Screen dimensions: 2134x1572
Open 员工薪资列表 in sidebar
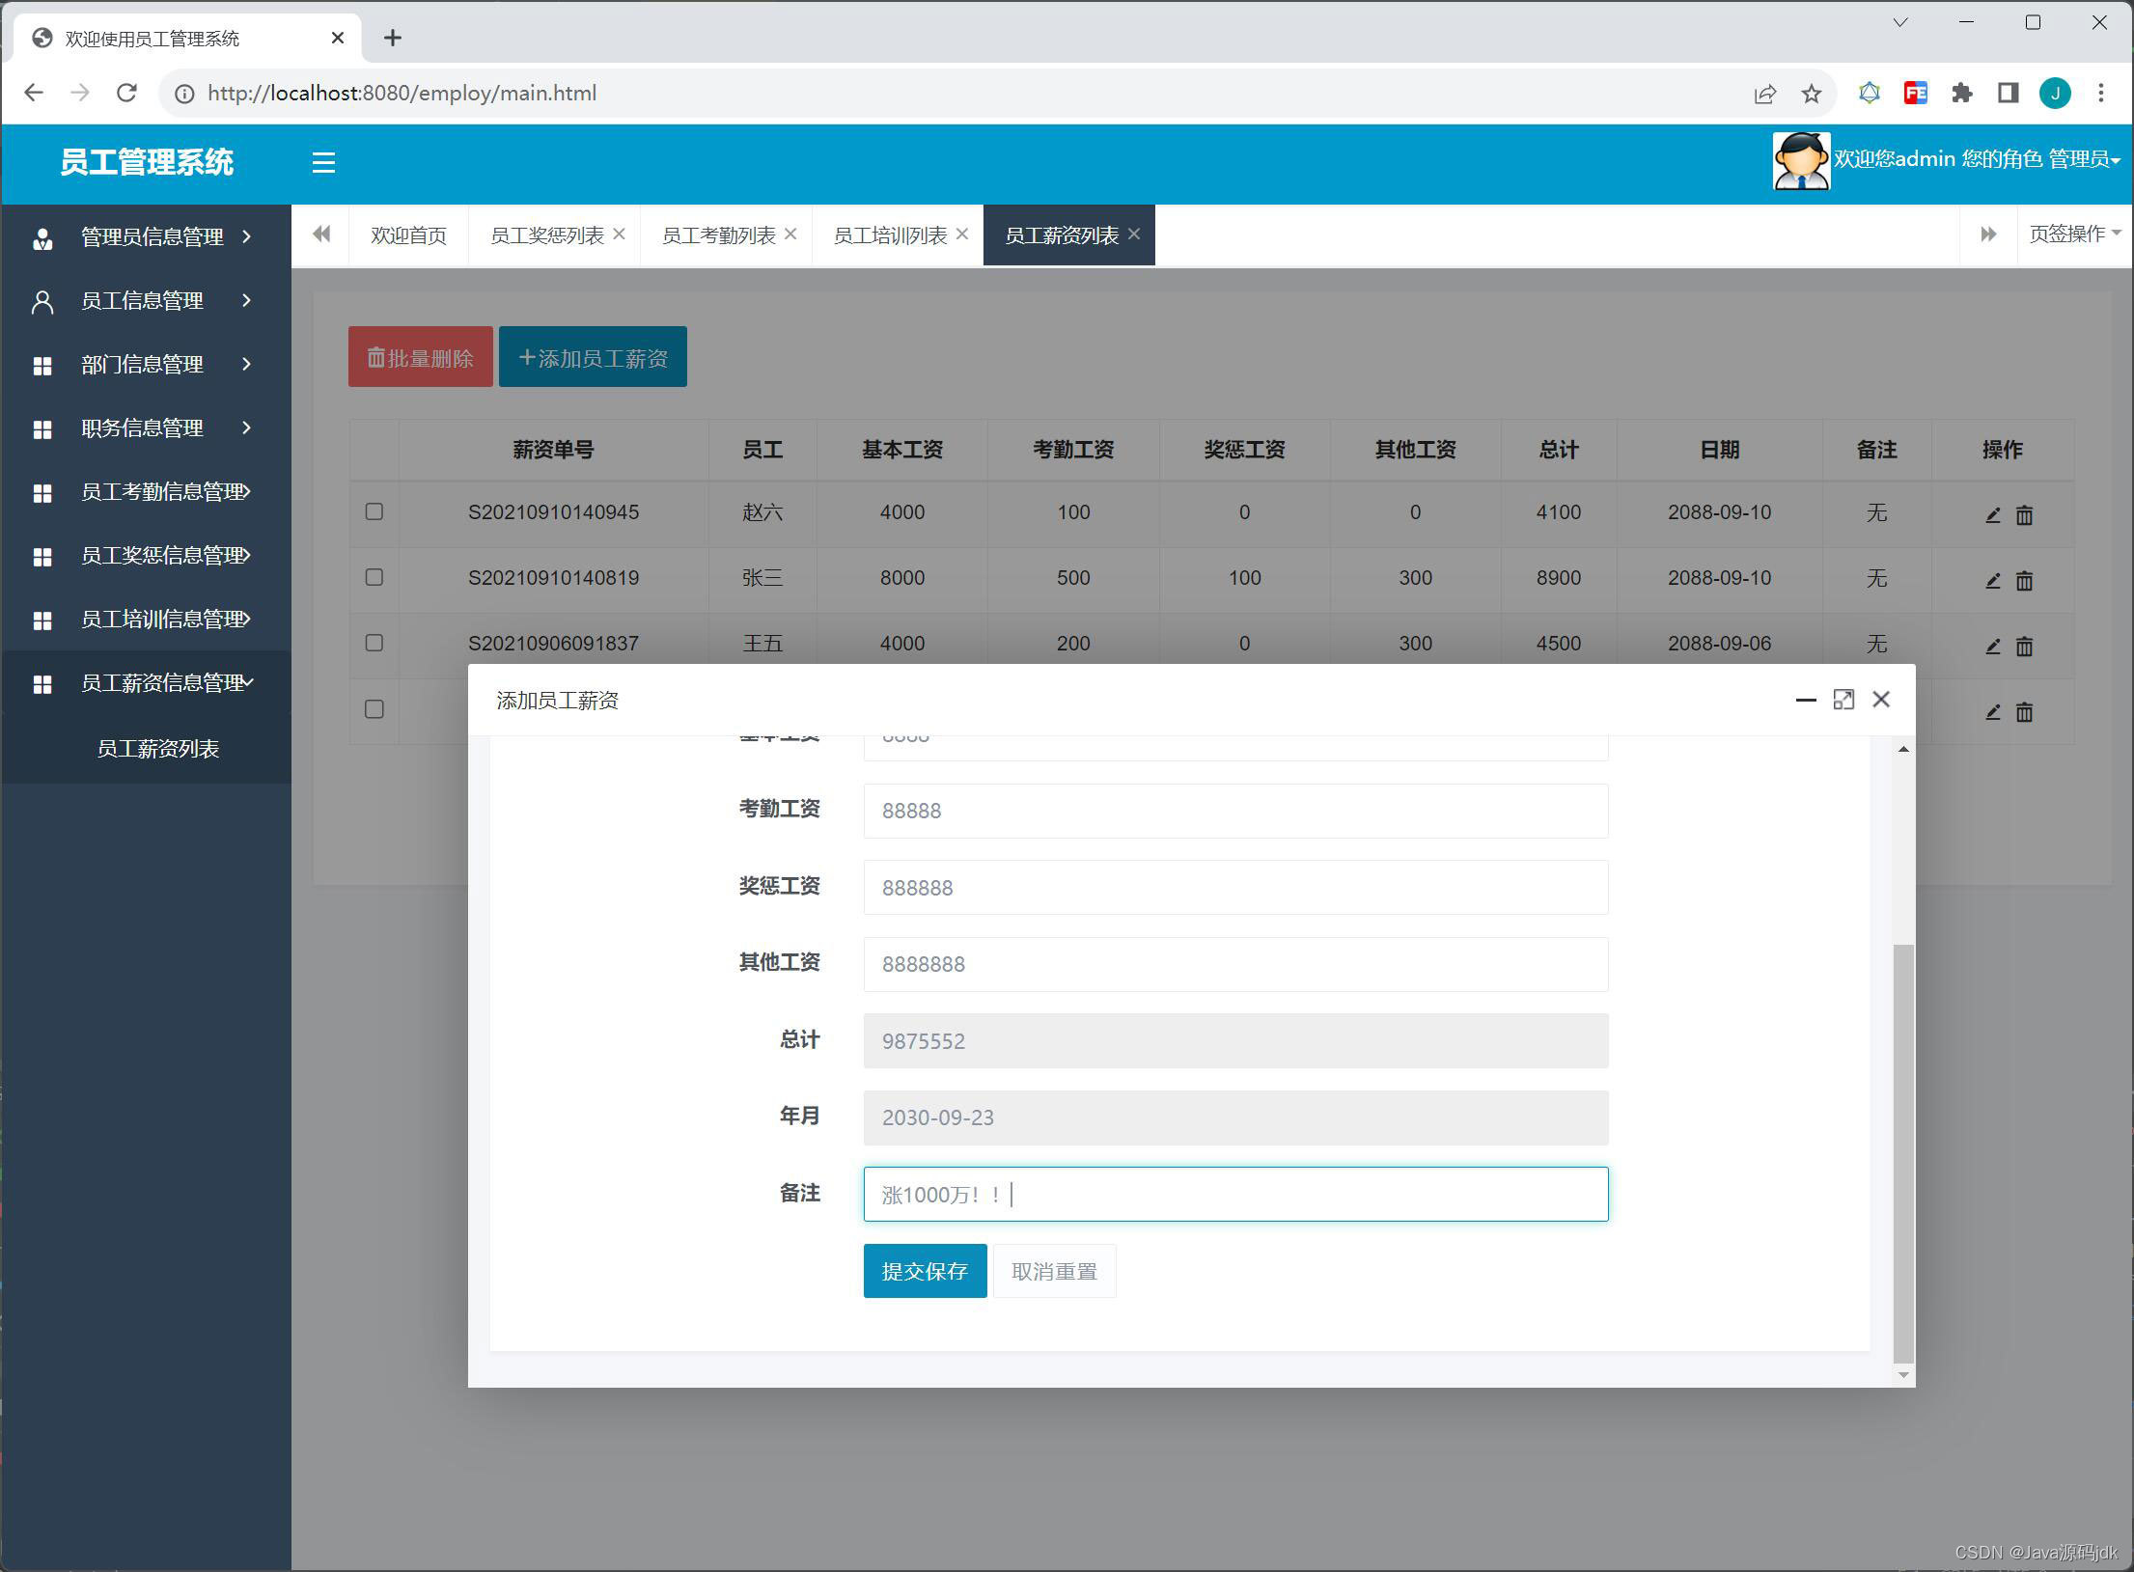(x=158, y=749)
